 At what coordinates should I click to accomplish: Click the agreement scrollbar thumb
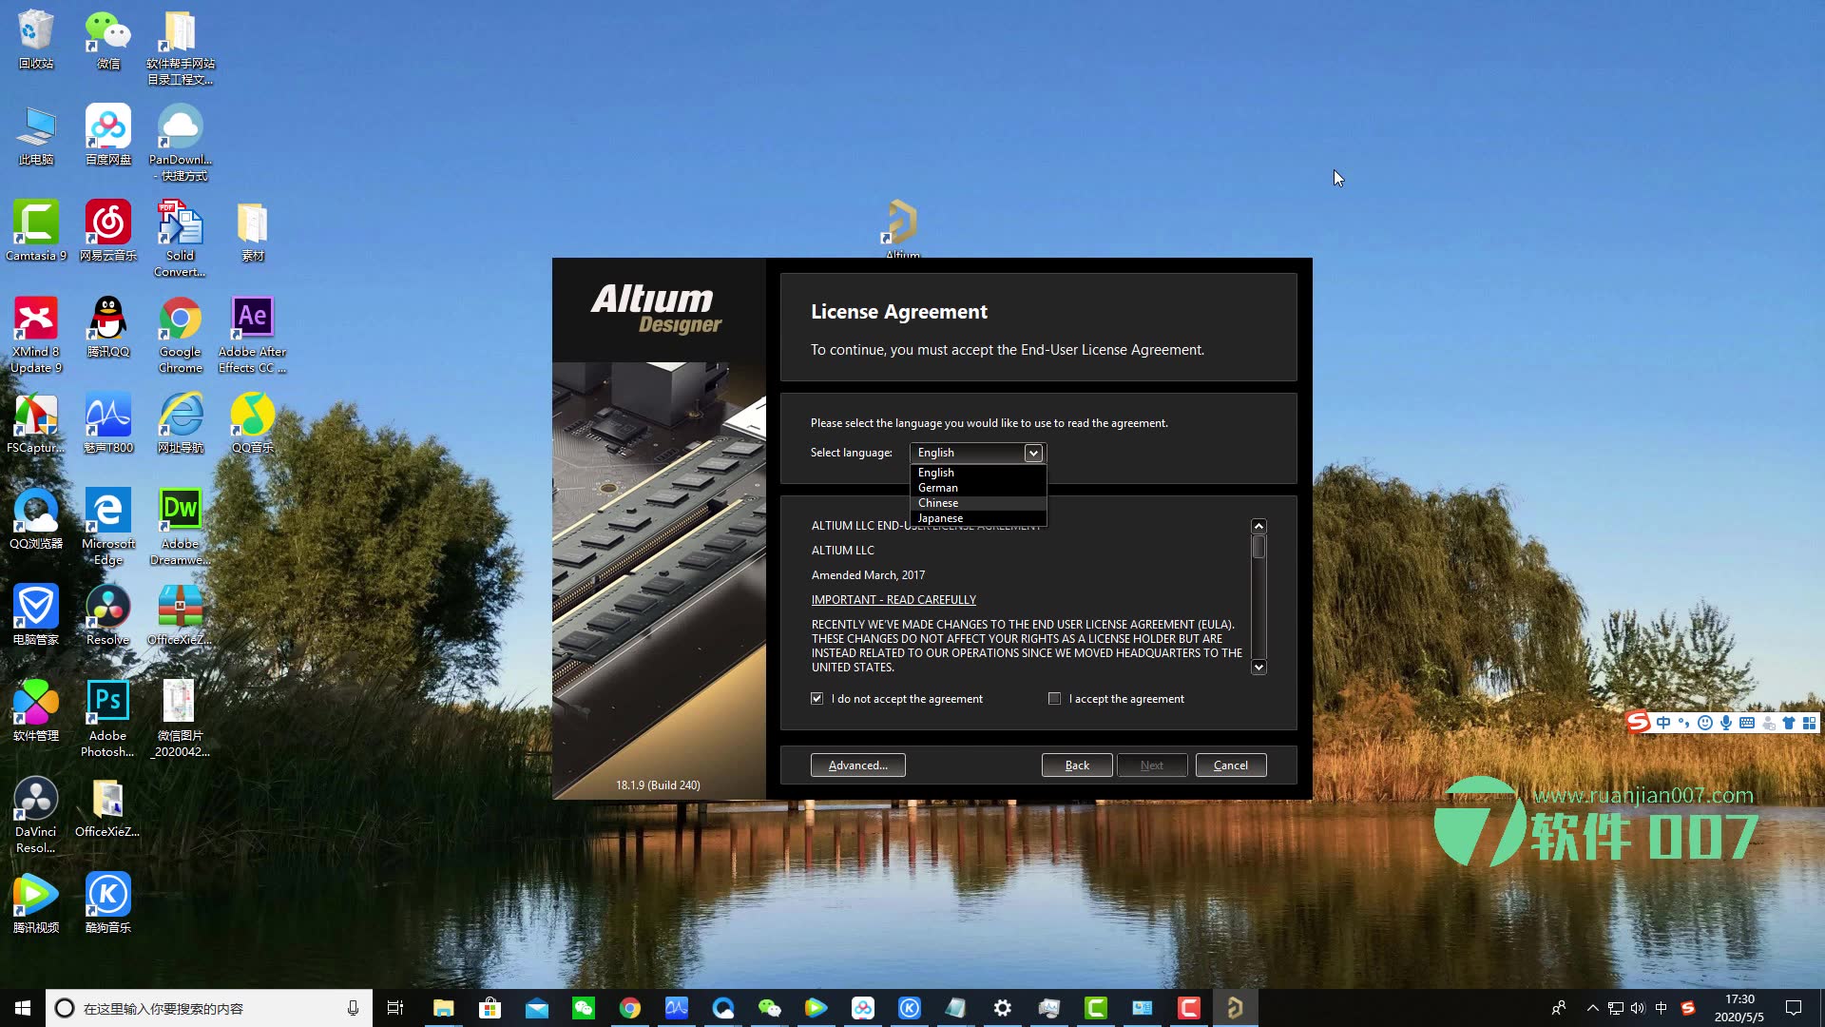(x=1258, y=547)
